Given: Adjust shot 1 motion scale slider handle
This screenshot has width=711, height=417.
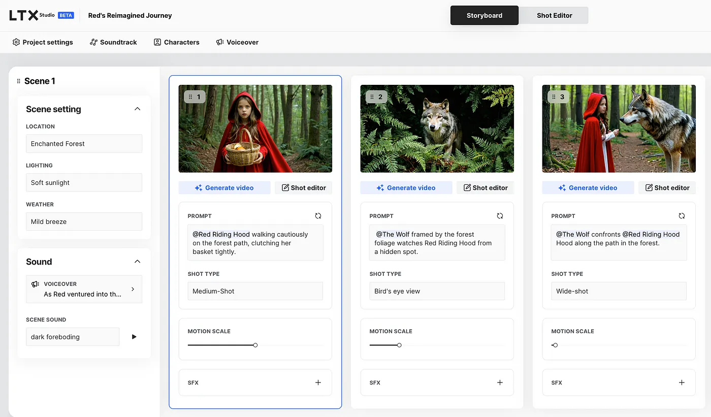Looking at the screenshot, I should click(x=255, y=345).
